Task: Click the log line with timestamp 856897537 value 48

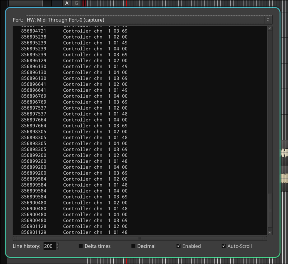Action: coord(74,114)
